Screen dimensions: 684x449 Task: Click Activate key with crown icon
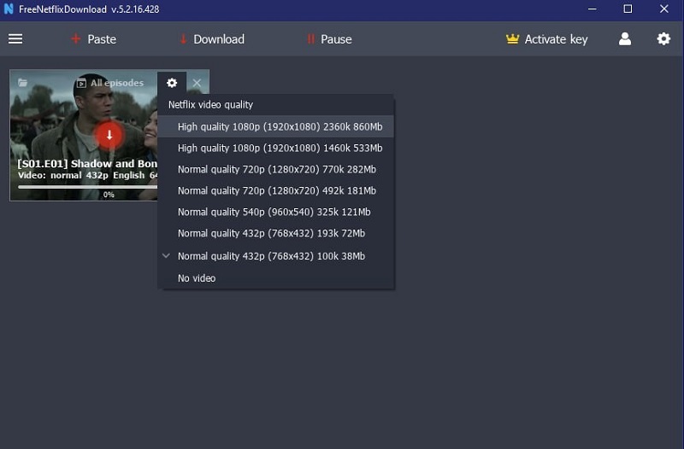tap(546, 39)
